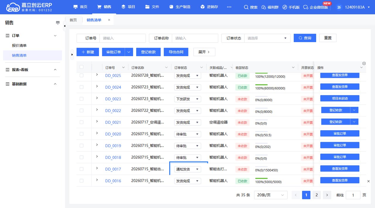Screen dimensions: 375x208
Task: Click 项目未启动 button for DD_0023
Action: 340,98
